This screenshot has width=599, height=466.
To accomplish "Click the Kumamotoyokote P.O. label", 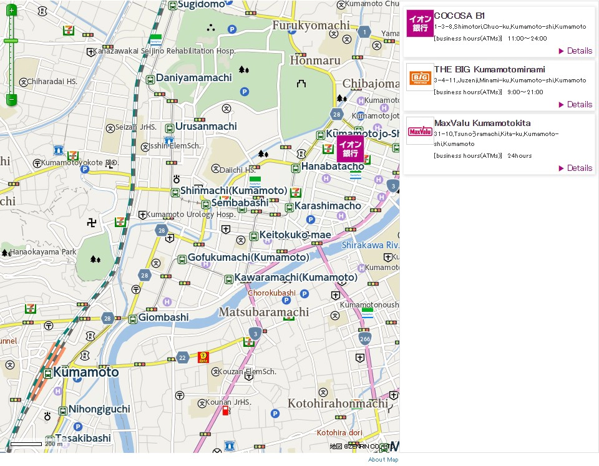I will coord(80,163).
